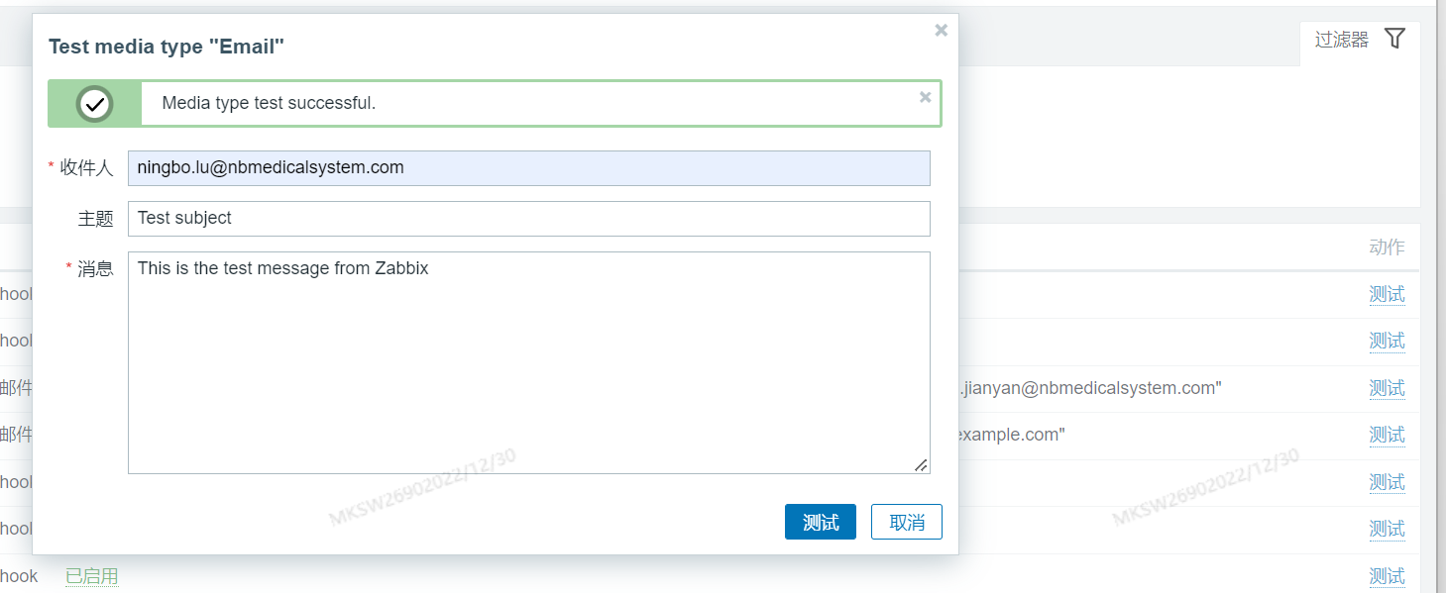Click the 取消 cancel button
This screenshot has width=1446, height=593.
907,523
